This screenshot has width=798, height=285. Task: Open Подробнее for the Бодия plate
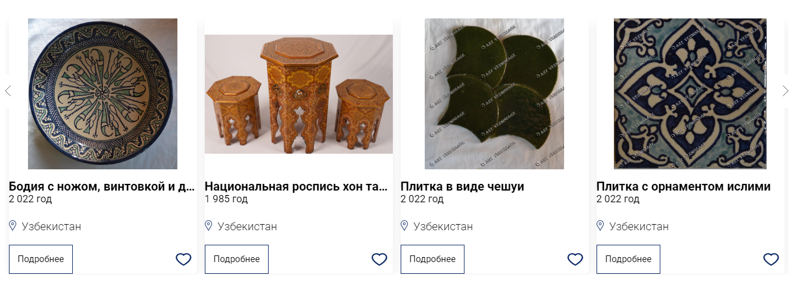(x=41, y=259)
